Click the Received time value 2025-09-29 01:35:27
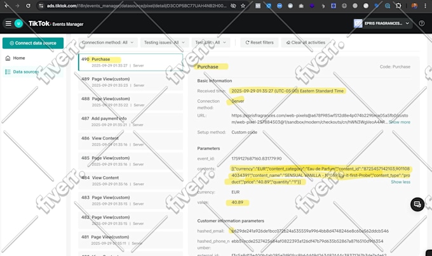Screen dimensions: 432x256 click(x=287, y=91)
